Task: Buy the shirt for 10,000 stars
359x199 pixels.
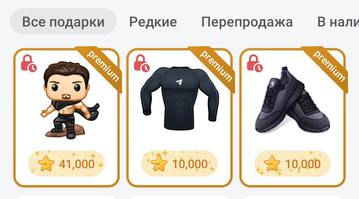Action: click(x=179, y=164)
